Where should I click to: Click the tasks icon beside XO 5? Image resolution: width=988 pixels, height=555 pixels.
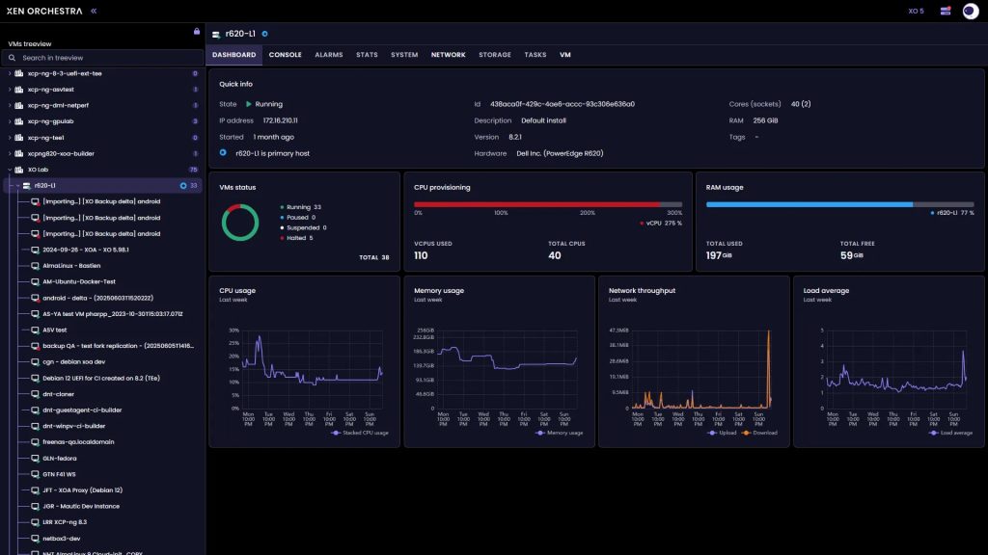click(x=945, y=12)
